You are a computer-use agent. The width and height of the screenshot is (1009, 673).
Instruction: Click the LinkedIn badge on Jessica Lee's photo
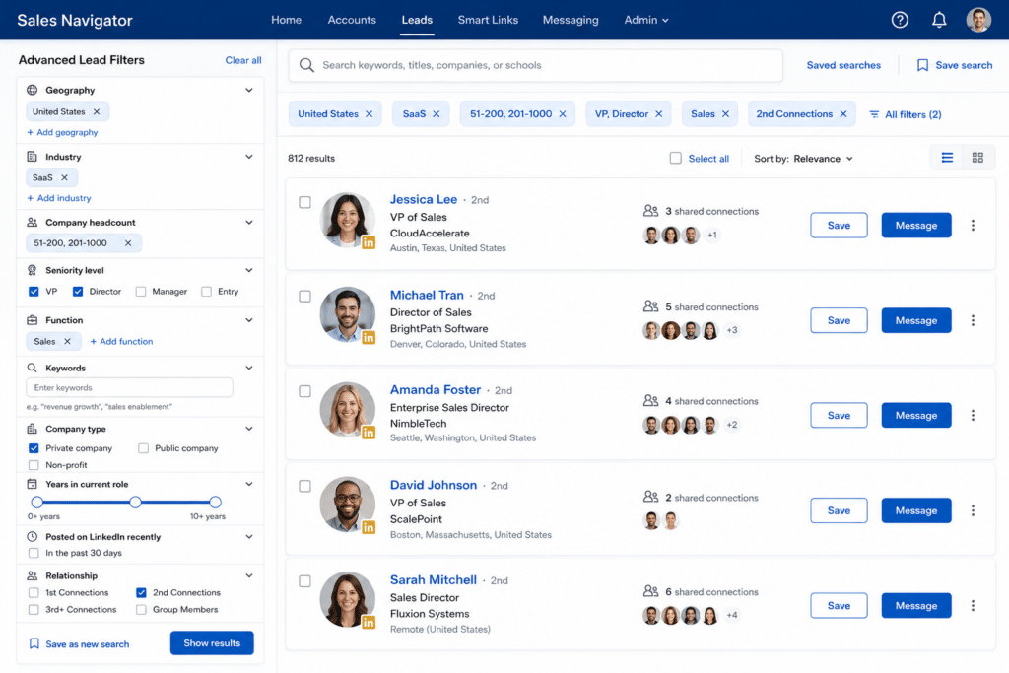pyautogui.click(x=369, y=242)
